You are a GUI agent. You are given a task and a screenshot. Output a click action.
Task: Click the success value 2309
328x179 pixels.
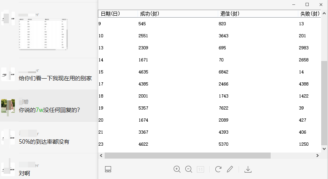(143, 48)
